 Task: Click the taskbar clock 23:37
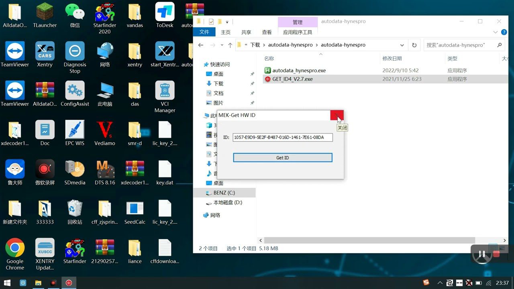pos(502,283)
